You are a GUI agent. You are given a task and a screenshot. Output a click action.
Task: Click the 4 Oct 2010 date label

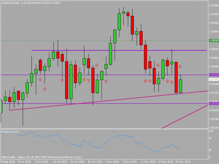click(24, 162)
